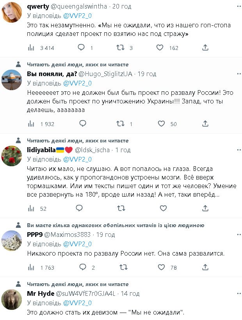Share PPP9's reply

(205, 267)
